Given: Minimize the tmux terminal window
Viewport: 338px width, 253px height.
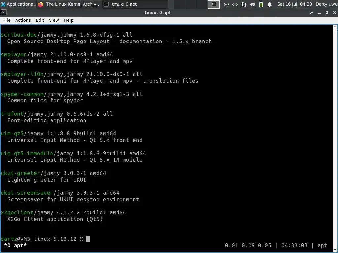Looking at the screenshot, I should (x=319, y=13).
